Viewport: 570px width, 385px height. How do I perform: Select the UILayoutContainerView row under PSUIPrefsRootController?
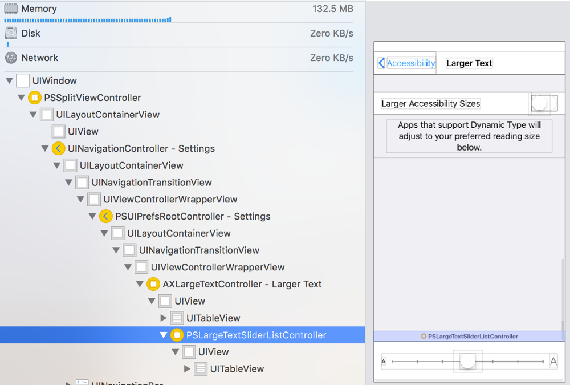(x=182, y=233)
